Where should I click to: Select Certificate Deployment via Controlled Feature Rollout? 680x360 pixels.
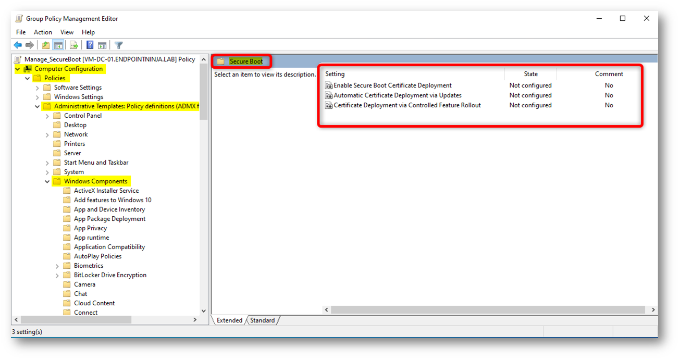coord(407,105)
